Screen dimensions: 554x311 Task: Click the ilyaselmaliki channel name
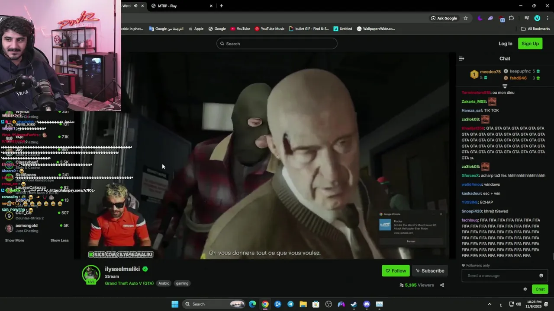122,269
